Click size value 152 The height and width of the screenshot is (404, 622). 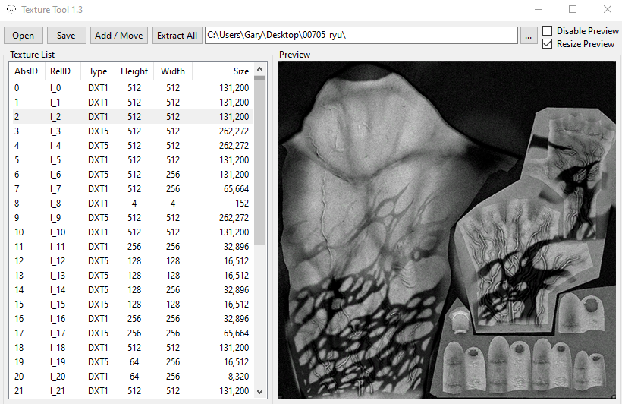(241, 204)
